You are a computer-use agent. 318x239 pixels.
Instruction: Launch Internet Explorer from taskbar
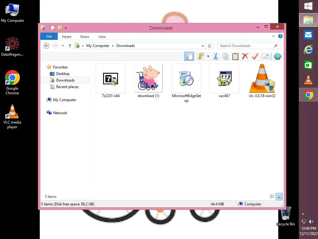[308, 50]
